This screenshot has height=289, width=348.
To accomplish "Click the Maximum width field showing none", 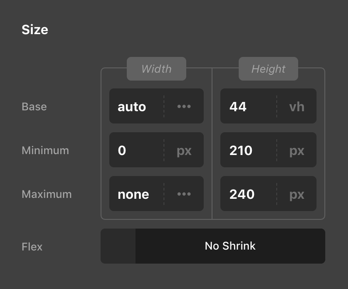I will [136, 194].
